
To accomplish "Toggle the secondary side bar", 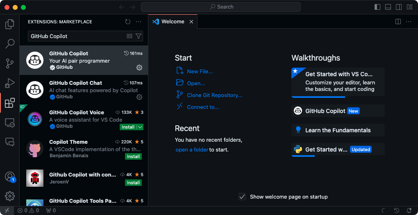I will click(399, 7).
